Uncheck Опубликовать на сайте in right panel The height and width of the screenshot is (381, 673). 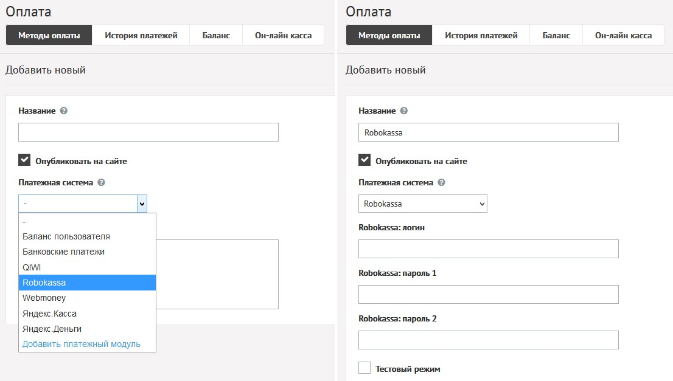point(364,160)
